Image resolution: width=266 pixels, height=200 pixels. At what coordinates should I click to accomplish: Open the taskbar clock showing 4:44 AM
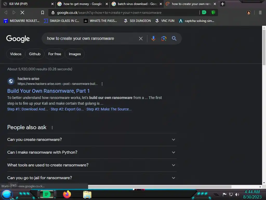pyautogui.click(x=252, y=194)
